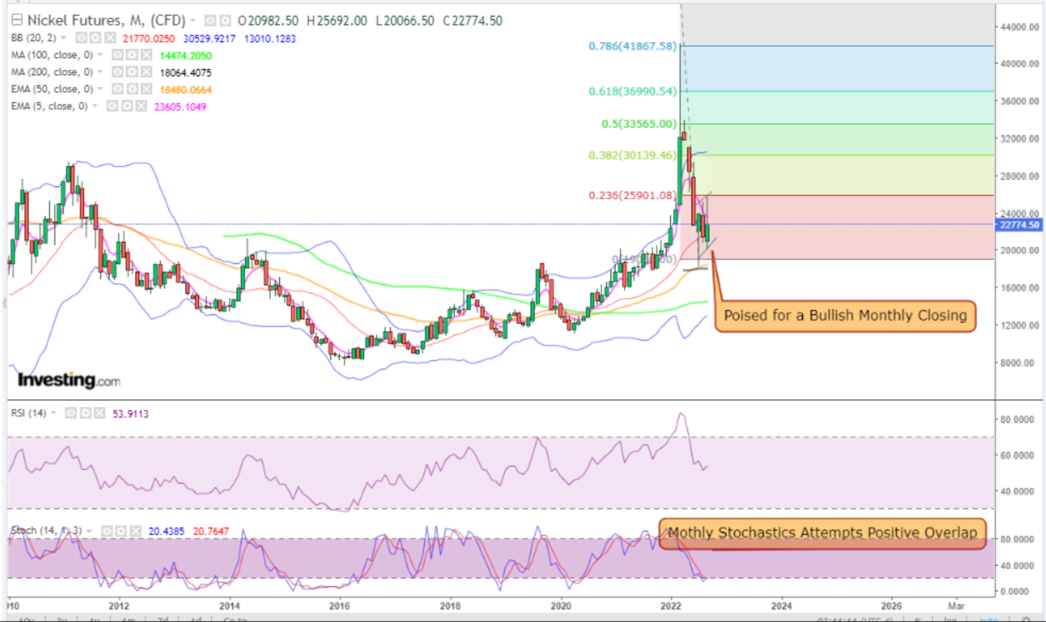Click the BB value 21770.0250
This screenshot has height=622, width=1046.
[148, 39]
